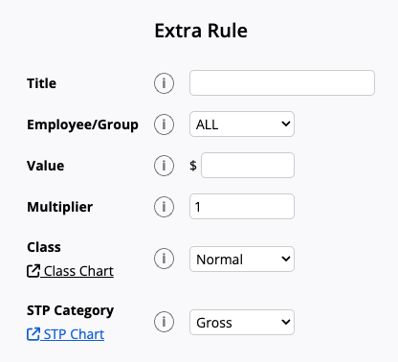
Task: Follow the STP Chart link text
Action: pyautogui.click(x=74, y=334)
